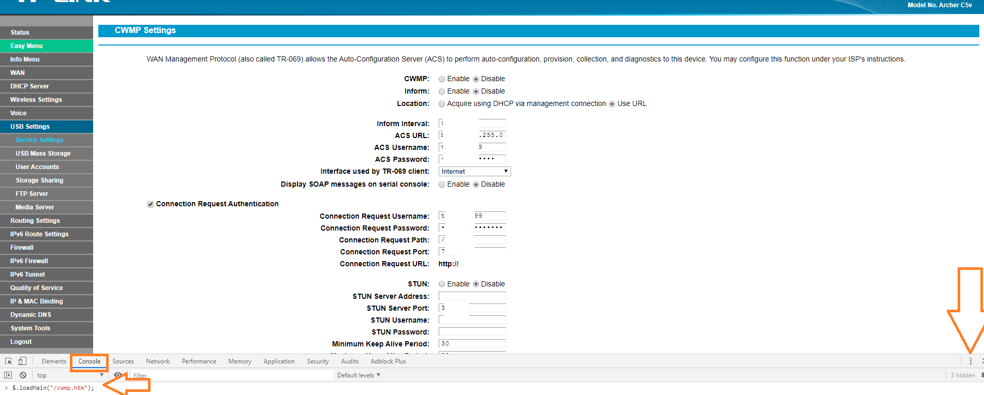Open the DevTools three-dot menu
Screen dimensions: 984x395
click(971, 361)
